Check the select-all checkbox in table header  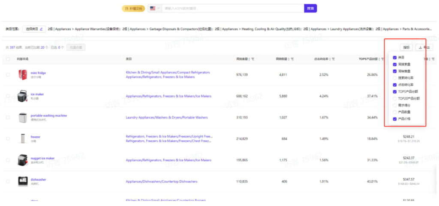[8, 59]
